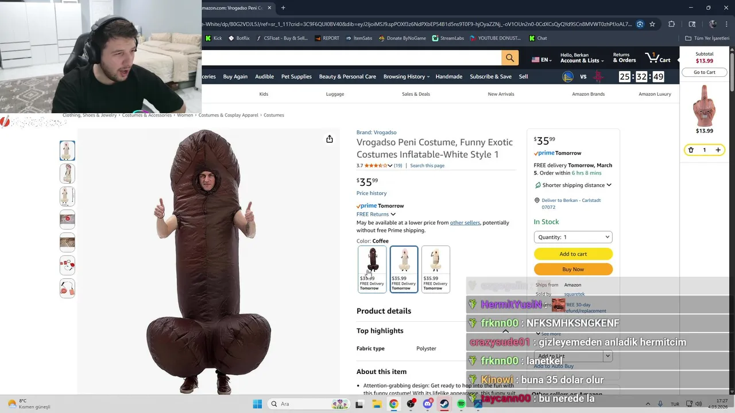
Task: Open Tüm Yer İşaretleri bookmarks folder
Action: tap(707, 38)
